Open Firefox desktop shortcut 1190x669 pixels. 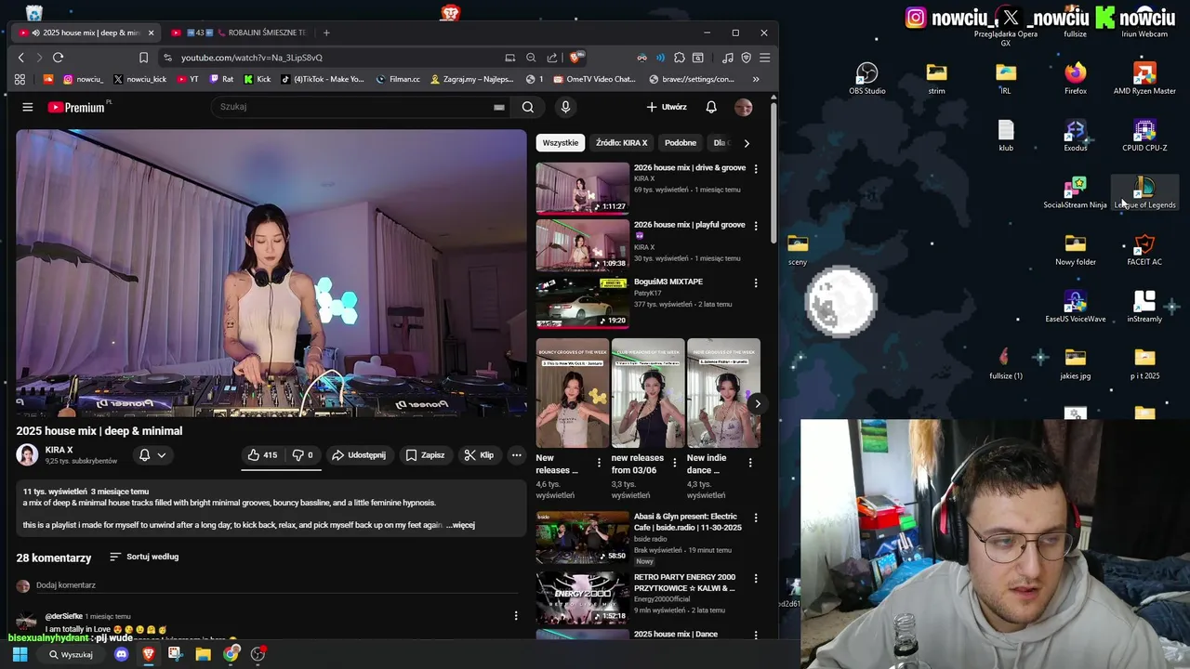tap(1076, 78)
